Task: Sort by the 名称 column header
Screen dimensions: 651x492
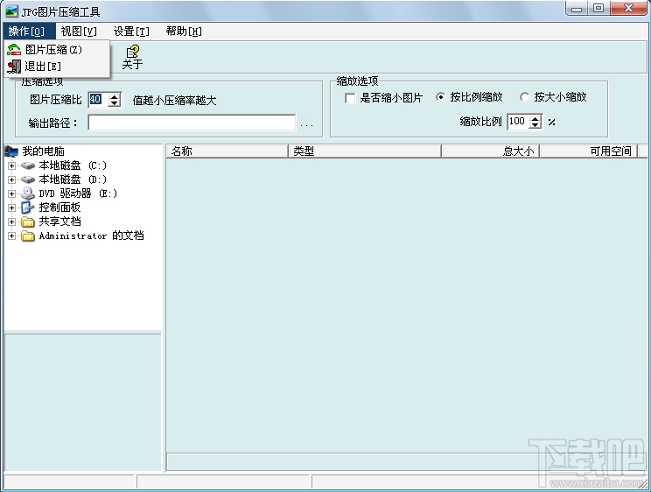Action: pyautogui.click(x=227, y=151)
